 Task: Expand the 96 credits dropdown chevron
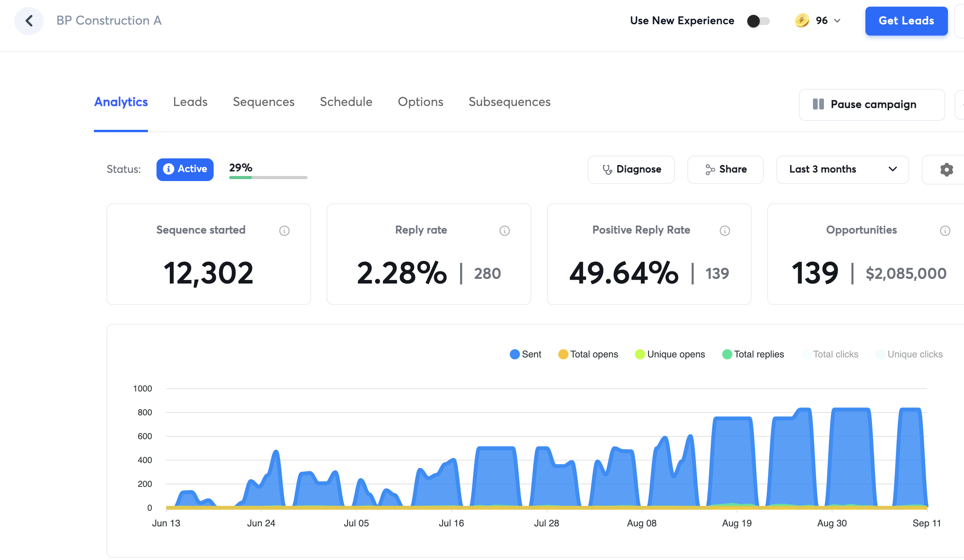(837, 21)
